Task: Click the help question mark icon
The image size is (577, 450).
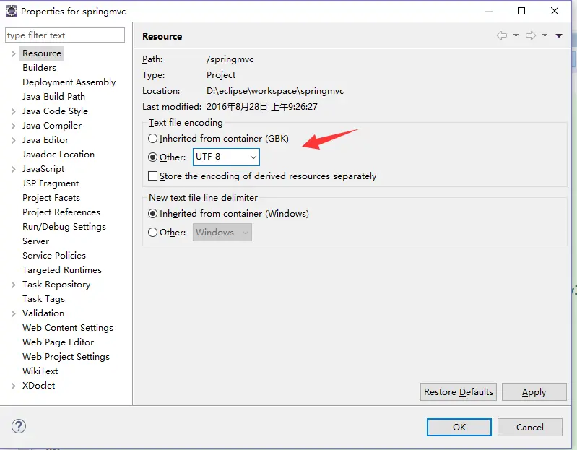Action: 18,426
